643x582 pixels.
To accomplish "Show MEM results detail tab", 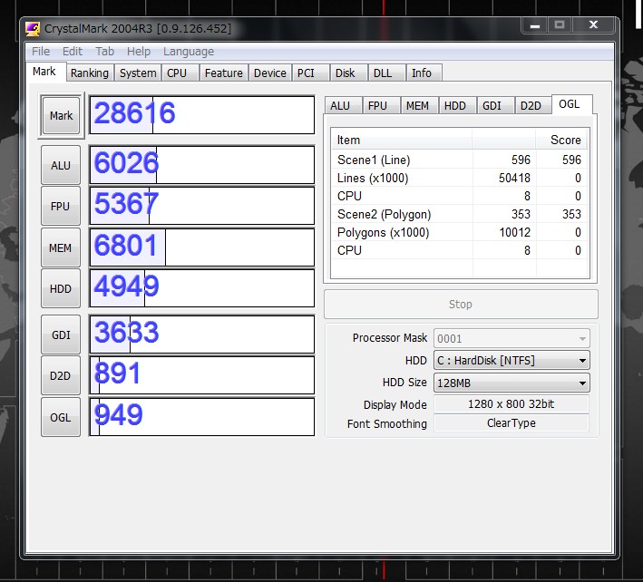I will [420, 106].
